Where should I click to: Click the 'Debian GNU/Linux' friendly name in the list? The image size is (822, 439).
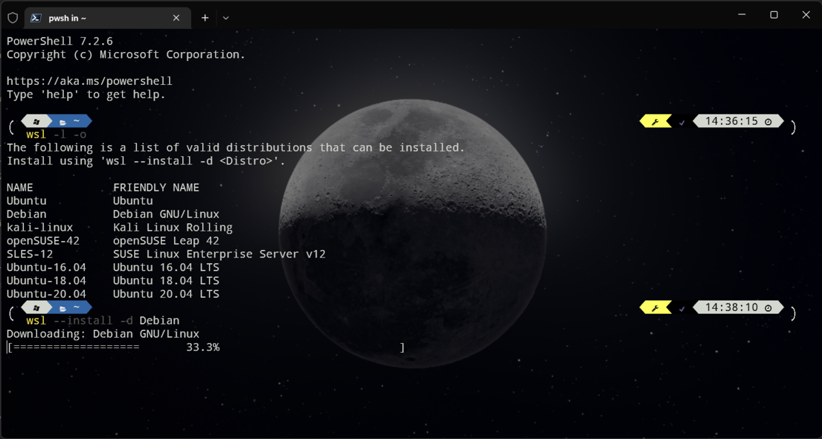click(166, 214)
